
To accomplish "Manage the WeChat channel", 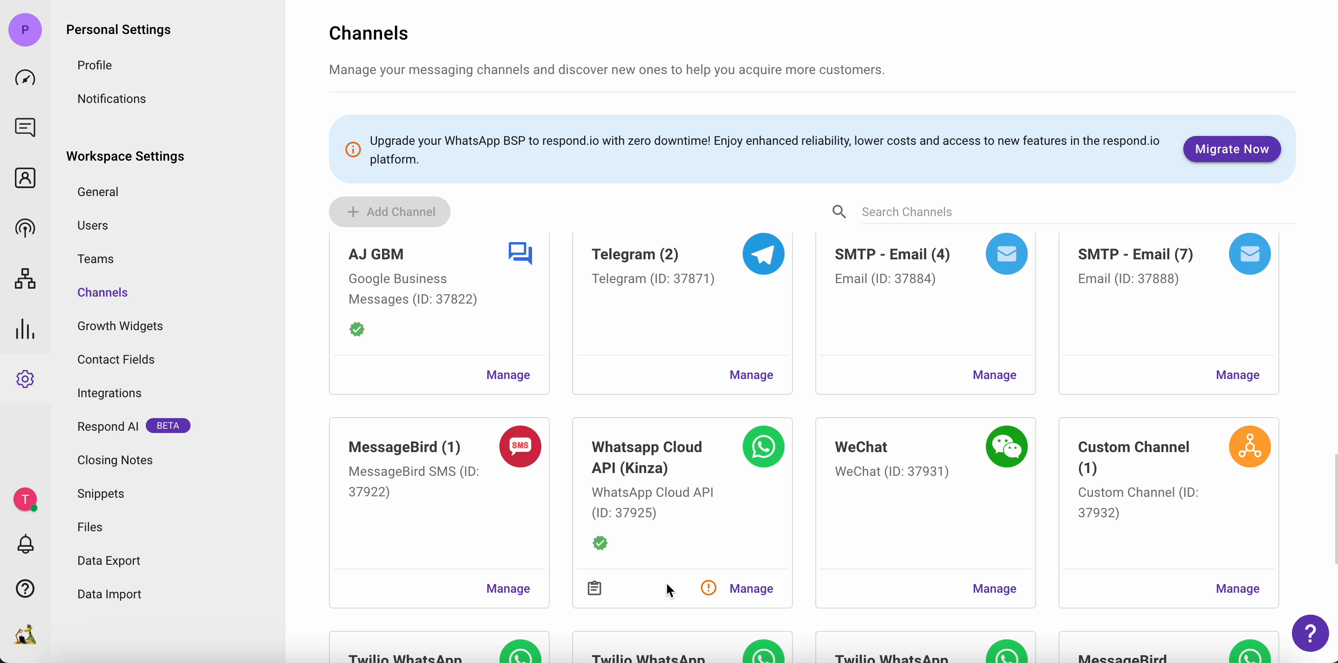I will coord(994,588).
